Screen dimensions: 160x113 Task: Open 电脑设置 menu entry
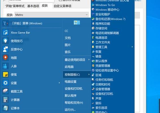click(70, 82)
